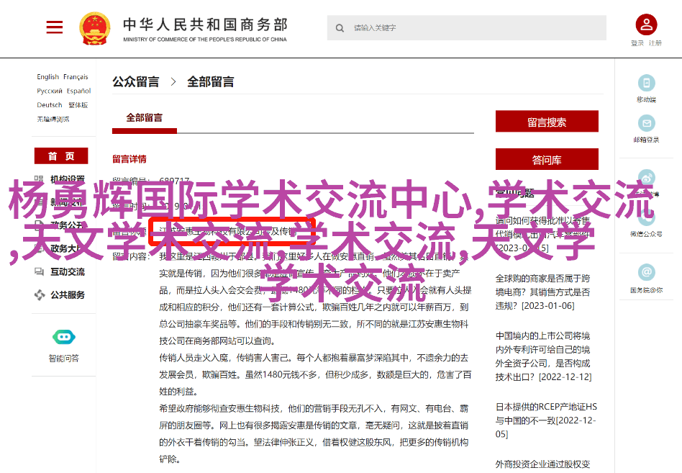
Task: Switch to the 全部留言 tab
Action: 145,118
